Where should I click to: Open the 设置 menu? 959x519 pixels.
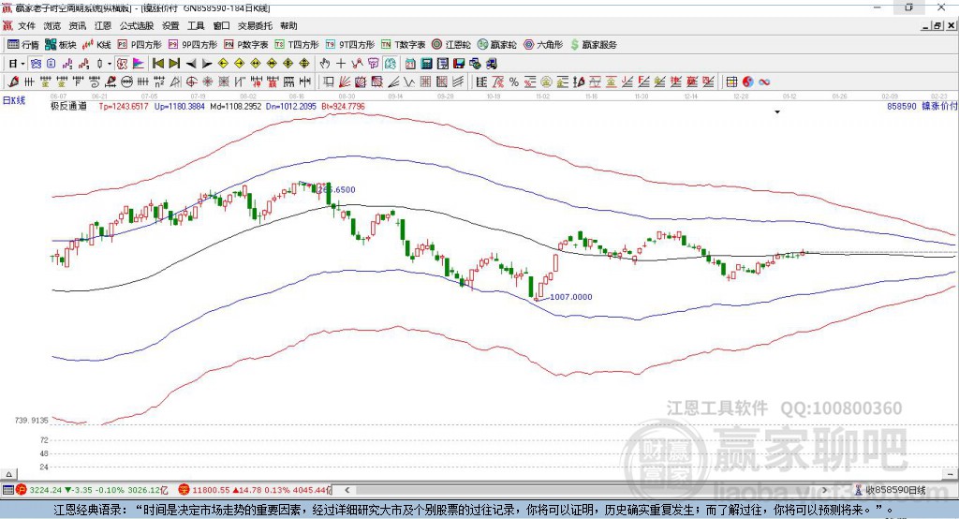[170, 25]
